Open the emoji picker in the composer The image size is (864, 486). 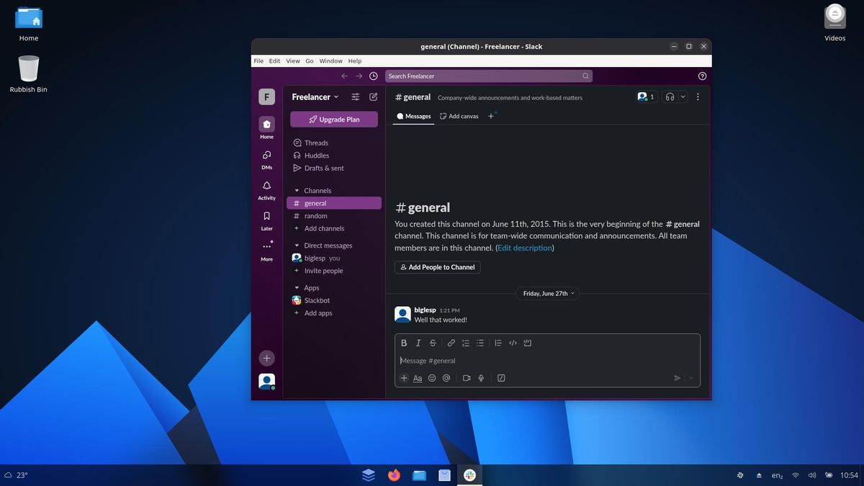coord(432,377)
